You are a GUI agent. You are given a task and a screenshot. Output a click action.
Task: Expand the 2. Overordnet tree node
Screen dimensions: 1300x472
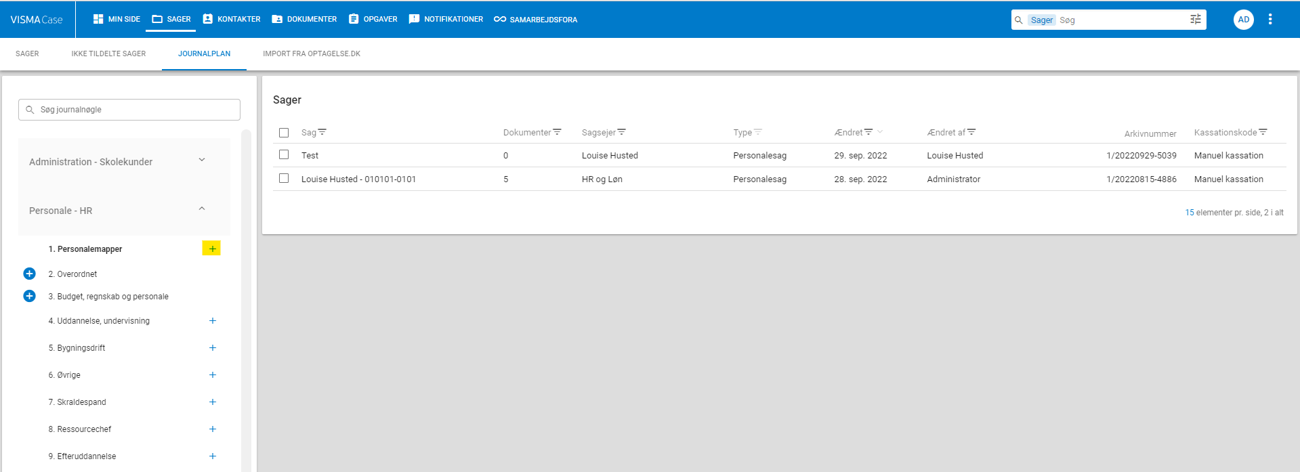click(x=29, y=274)
